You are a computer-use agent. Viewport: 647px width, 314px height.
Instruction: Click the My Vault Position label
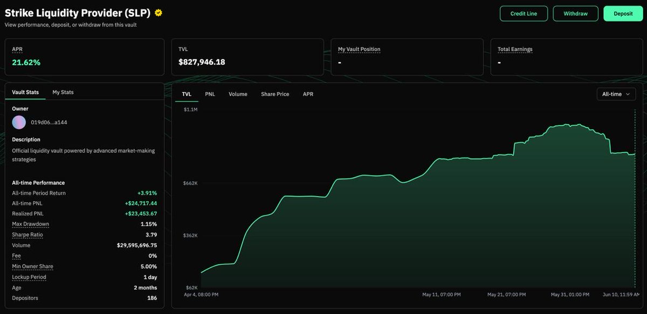click(x=359, y=49)
